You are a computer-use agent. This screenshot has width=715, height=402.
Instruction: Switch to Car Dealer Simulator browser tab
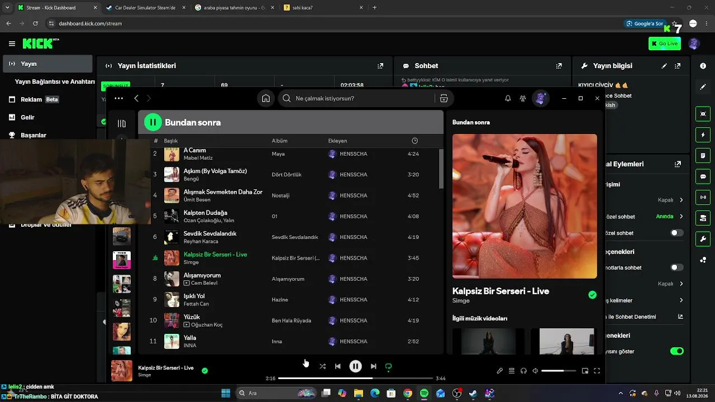pos(145,8)
